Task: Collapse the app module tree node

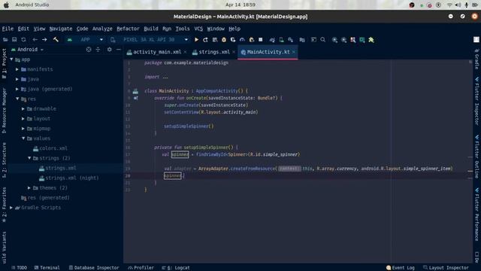Action: tap(12, 59)
